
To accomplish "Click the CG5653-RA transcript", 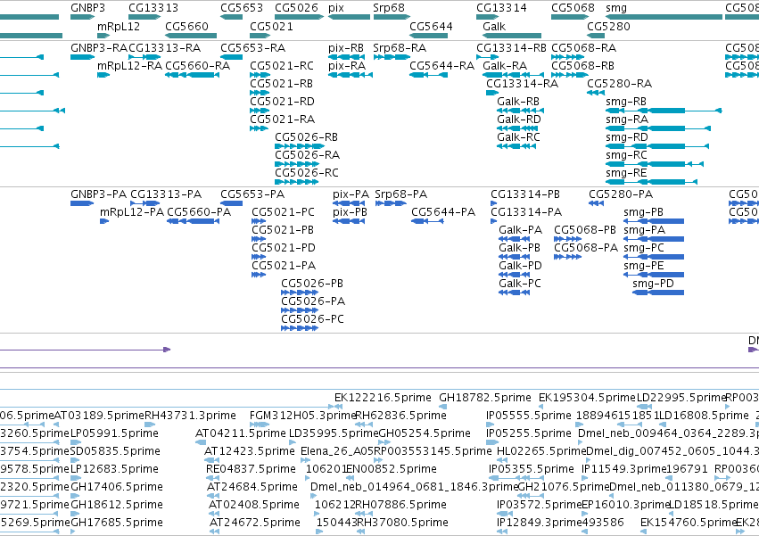I will pyautogui.click(x=231, y=57).
